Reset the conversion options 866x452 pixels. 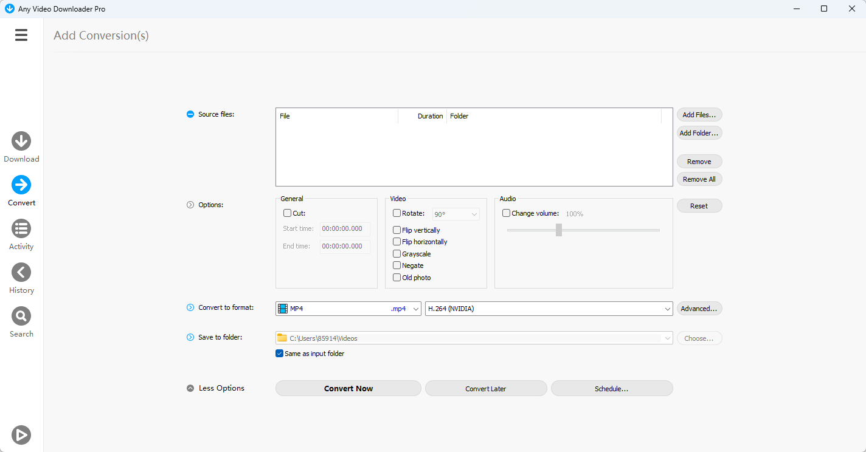699,206
